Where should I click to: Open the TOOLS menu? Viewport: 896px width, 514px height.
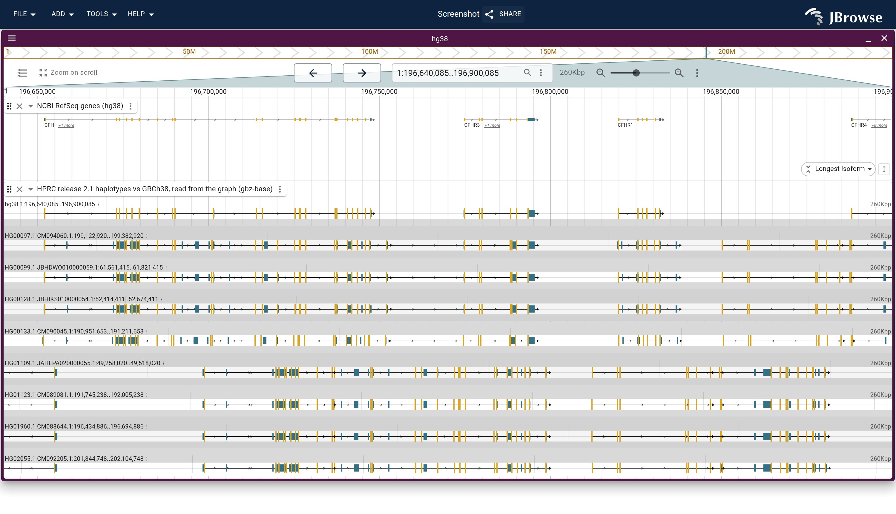coord(101,14)
